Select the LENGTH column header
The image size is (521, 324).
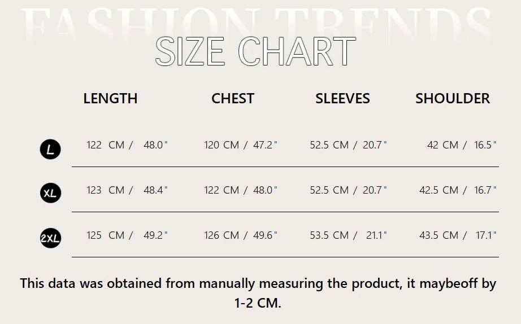tap(110, 99)
